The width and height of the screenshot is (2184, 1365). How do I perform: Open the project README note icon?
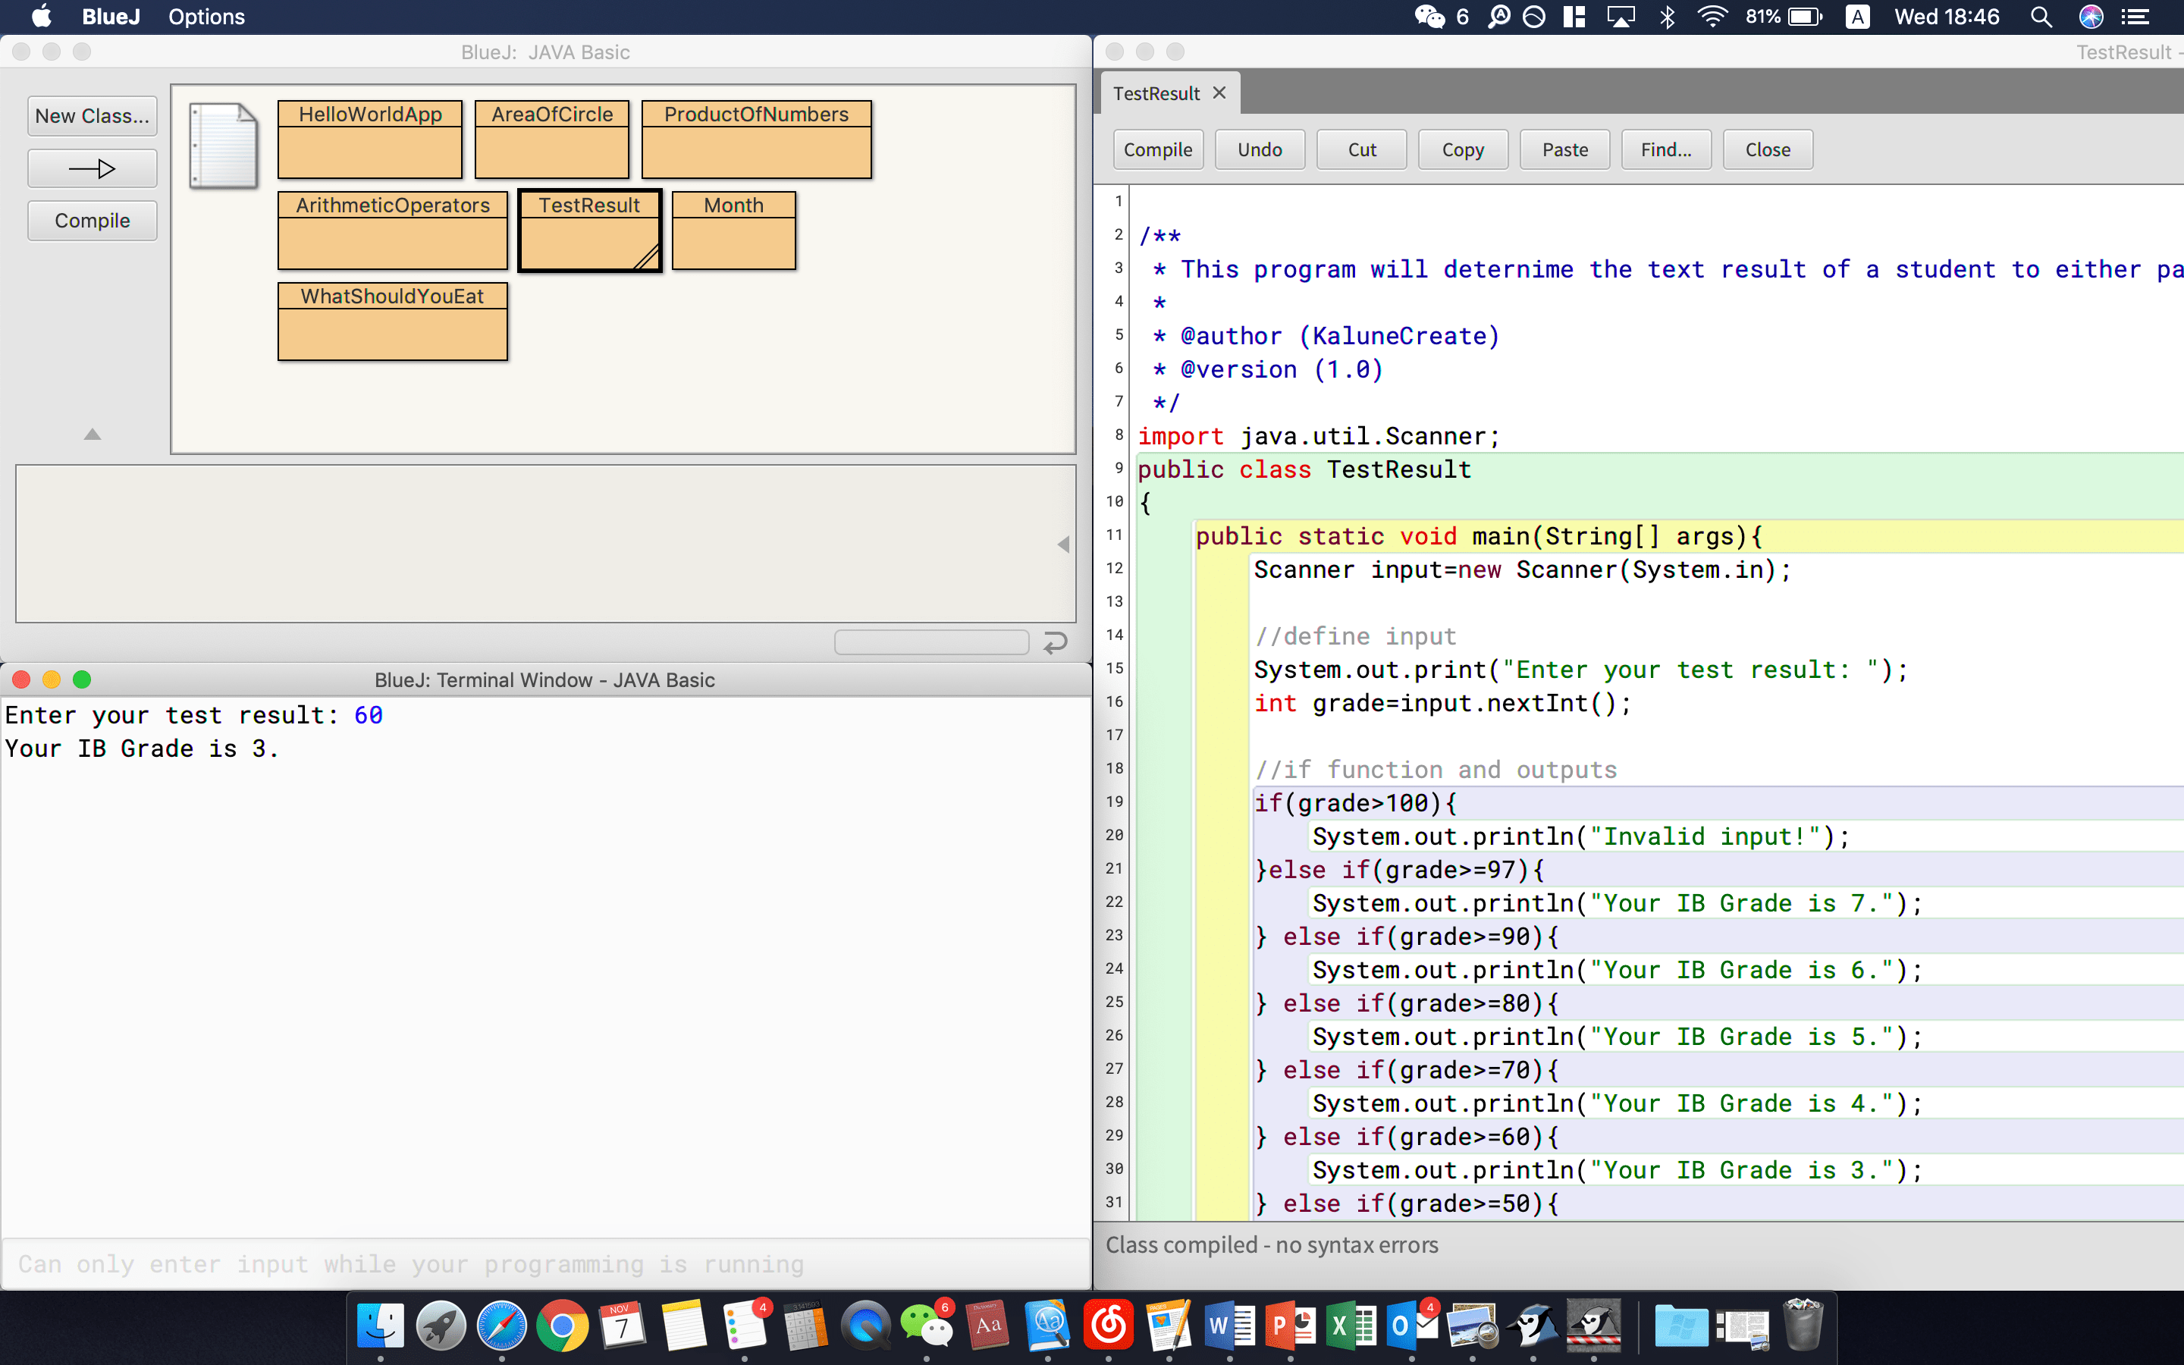click(x=223, y=144)
